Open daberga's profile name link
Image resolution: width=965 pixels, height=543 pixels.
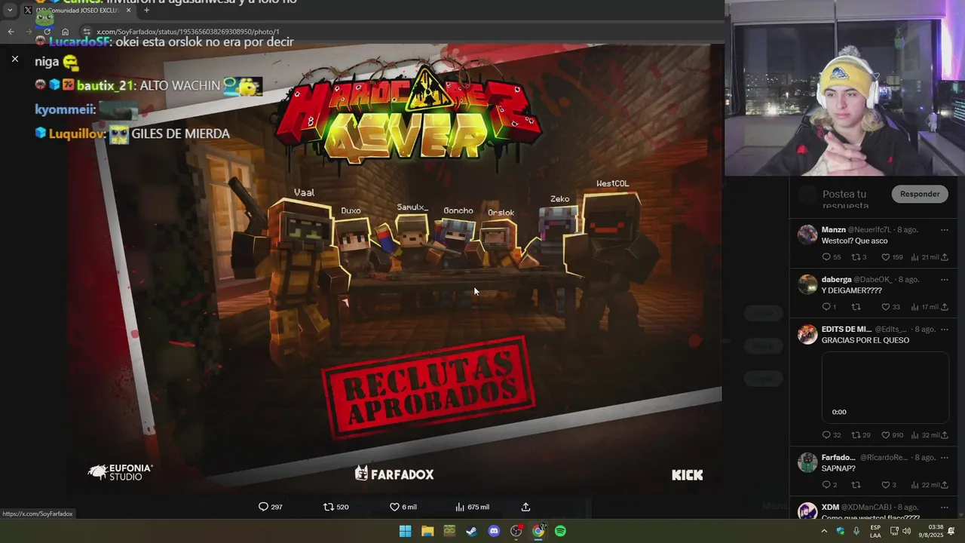point(836,279)
